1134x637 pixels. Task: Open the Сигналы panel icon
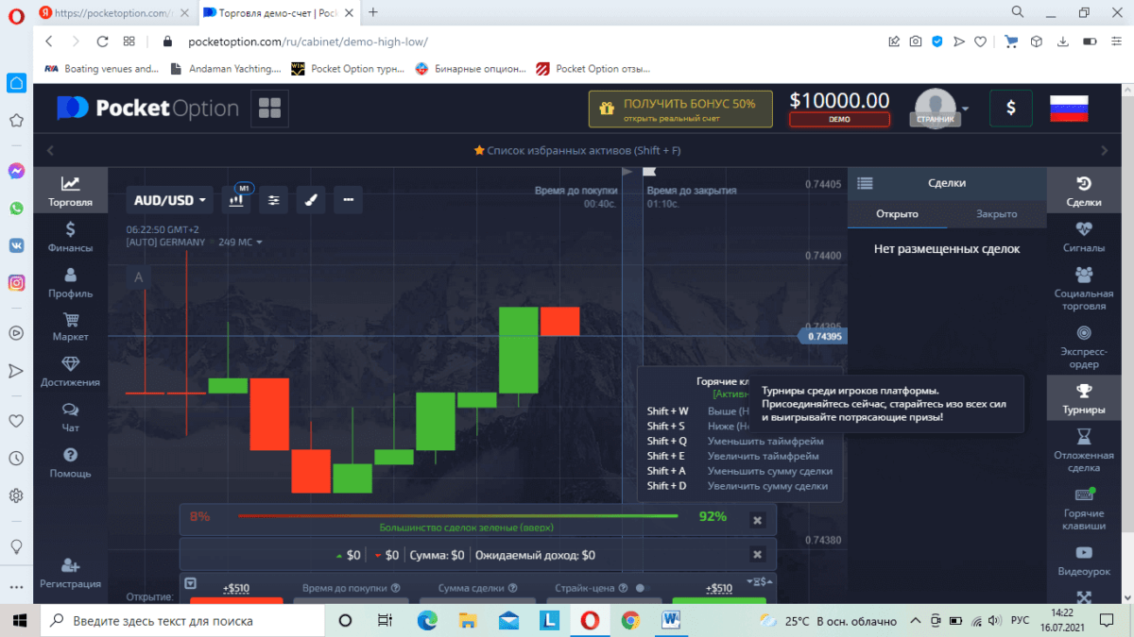coord(1083,236)
